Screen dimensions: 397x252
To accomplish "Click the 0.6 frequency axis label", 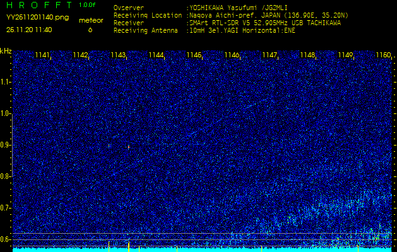I will pyautogui.click(x=4, y=239).
